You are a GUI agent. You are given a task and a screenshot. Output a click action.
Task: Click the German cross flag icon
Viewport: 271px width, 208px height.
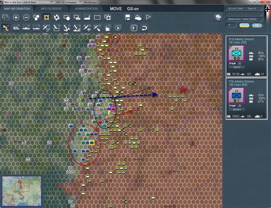click(267, 9)
